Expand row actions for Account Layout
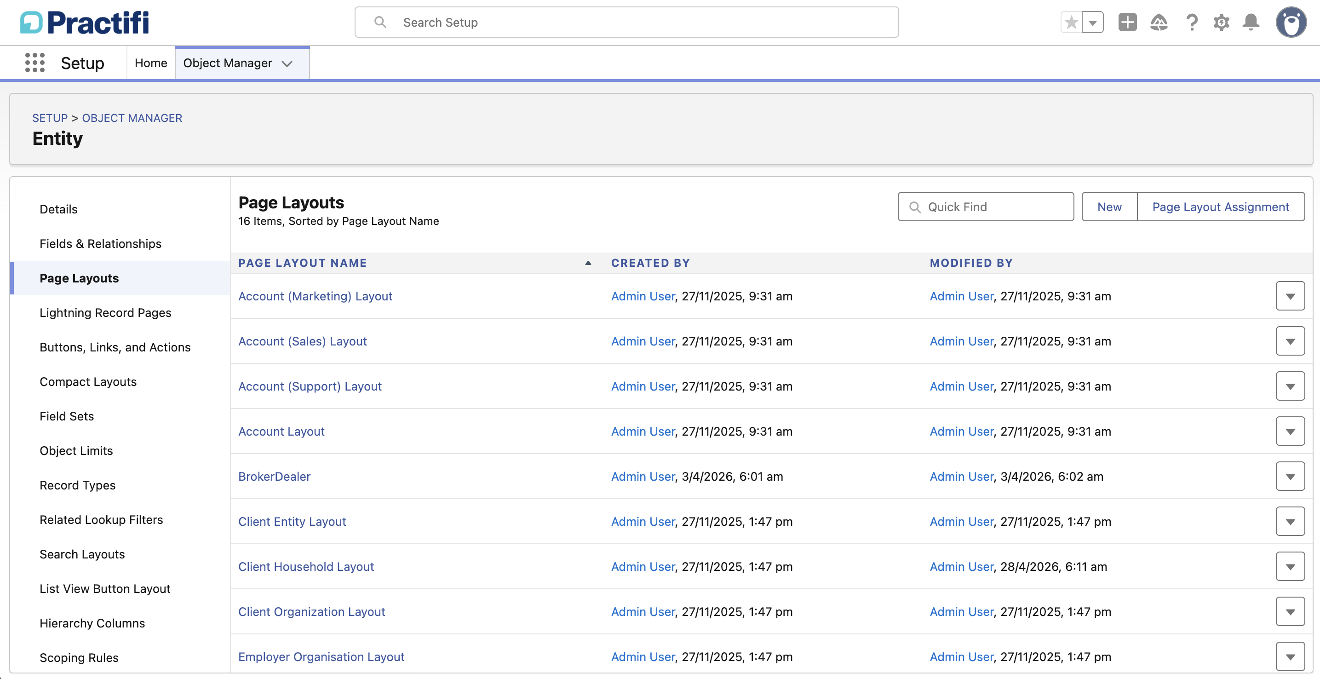The height and width of the screenshot is (679, 1320). point(1290,432)
